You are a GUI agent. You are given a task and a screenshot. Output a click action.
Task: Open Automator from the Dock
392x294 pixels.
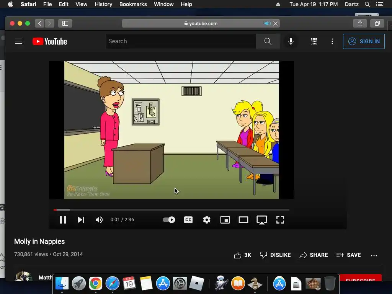pyautogui.click(x=221, y=283)
